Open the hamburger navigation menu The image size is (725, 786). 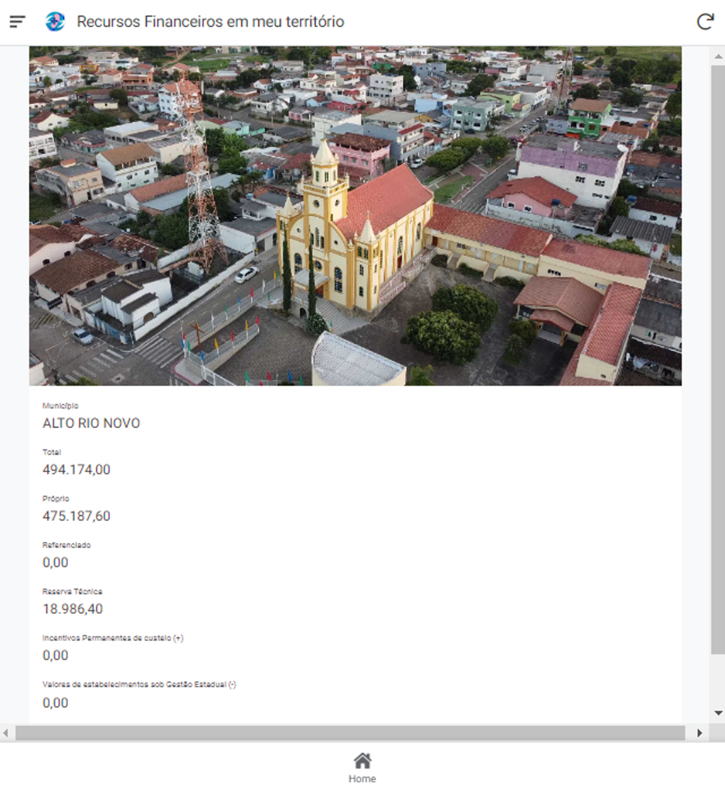tap(17, 22)
